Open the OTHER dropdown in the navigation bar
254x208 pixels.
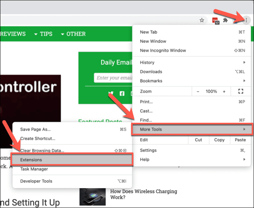tap(73, 34)
